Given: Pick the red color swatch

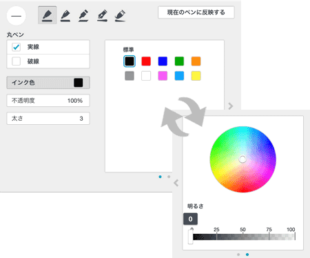Looking at the screenshot, I should tap(146, 61).
